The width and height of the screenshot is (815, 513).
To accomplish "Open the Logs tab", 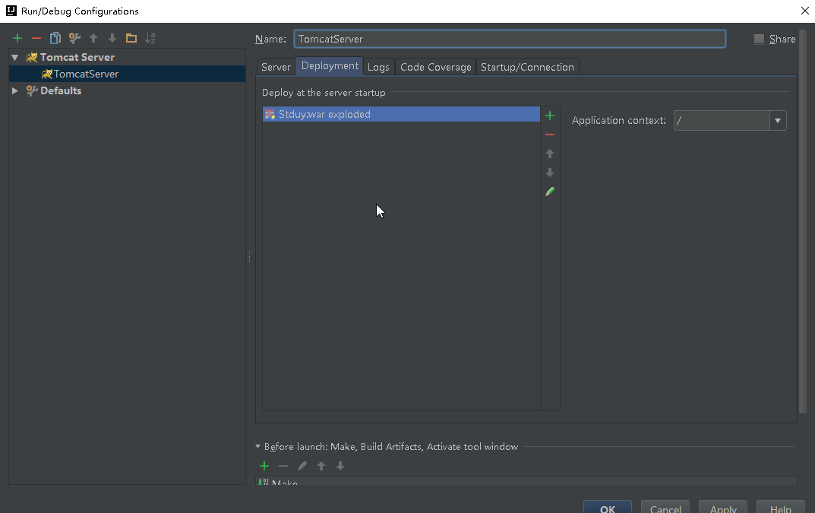I will (x=378, y=67).
